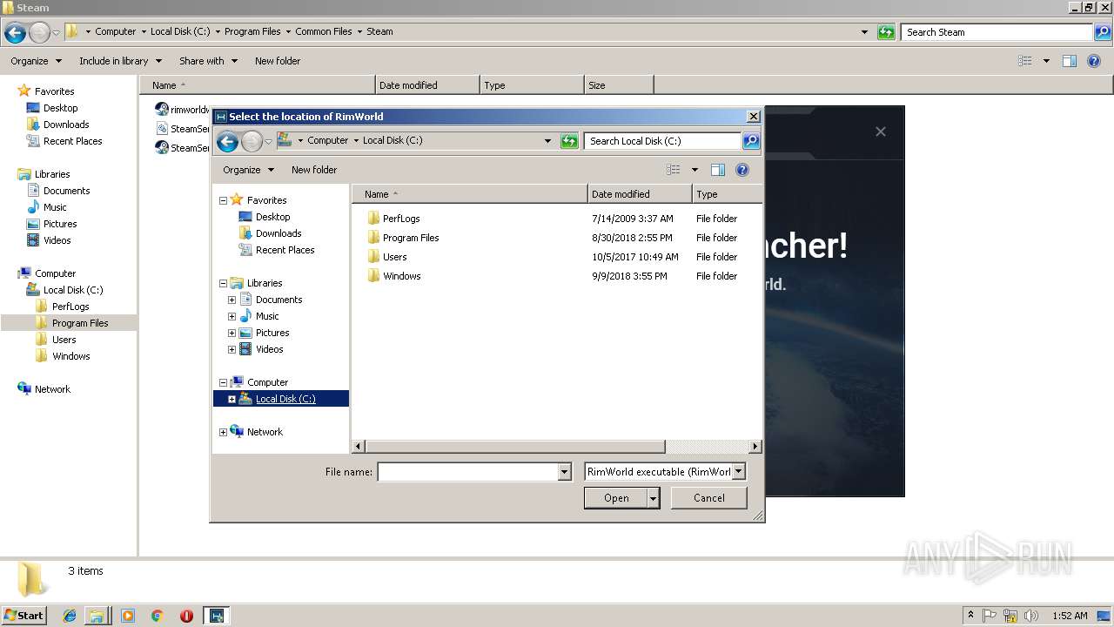Open the dialog's help question mark icon

(x=742, y=170)
